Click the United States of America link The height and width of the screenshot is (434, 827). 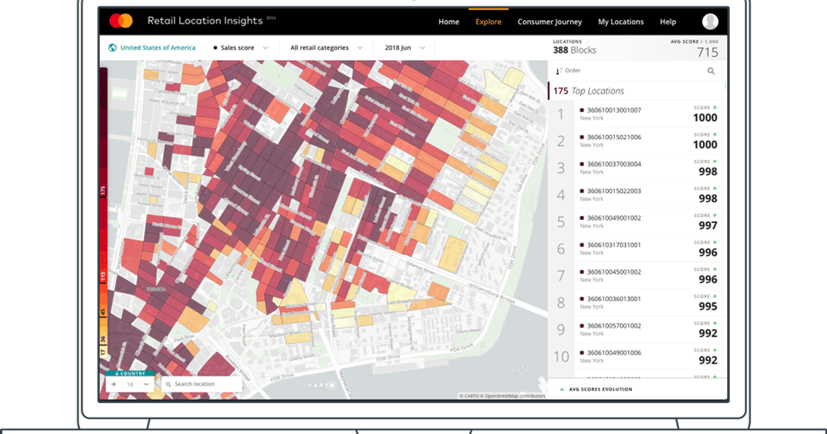point(158,48)
